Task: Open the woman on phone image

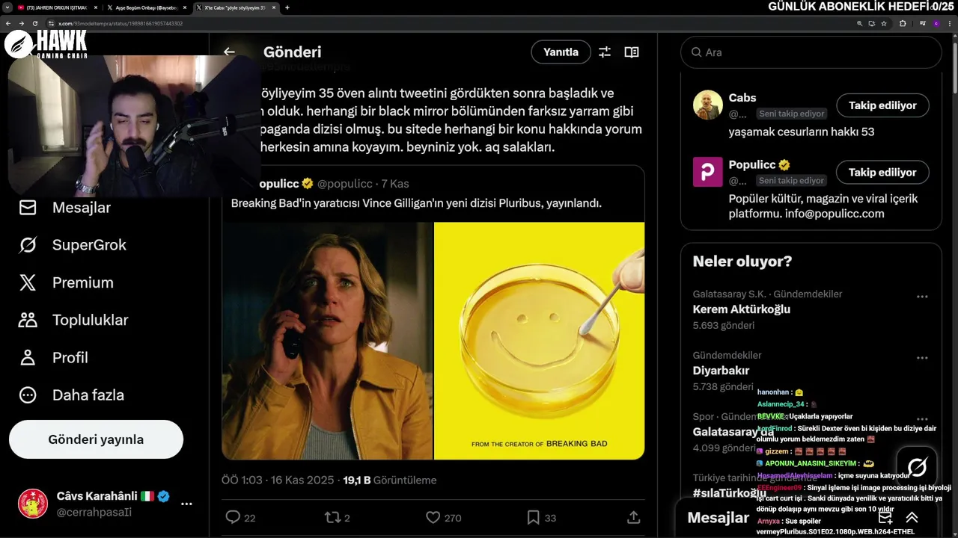Action: [328, 341]
